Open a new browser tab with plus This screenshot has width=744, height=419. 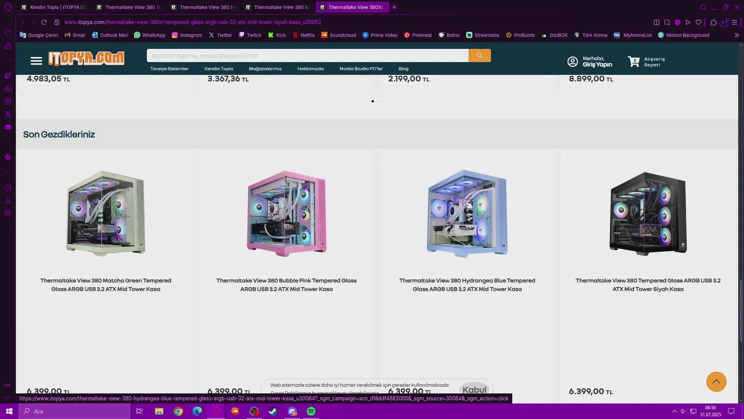394,7
